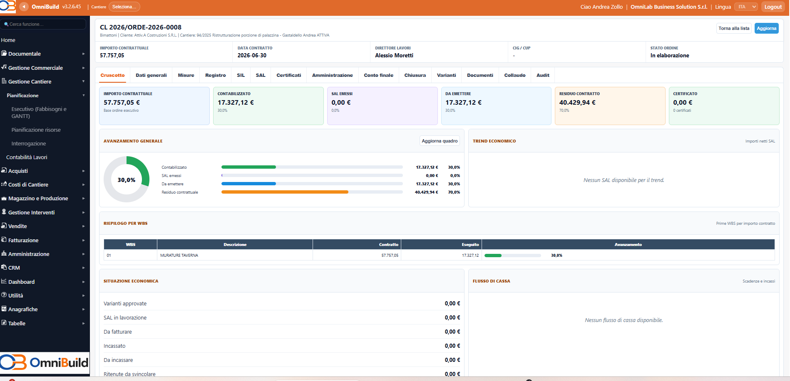Open the Lingua ITA dropdown
Screen dimensions: 790x381
click(746, 7)
